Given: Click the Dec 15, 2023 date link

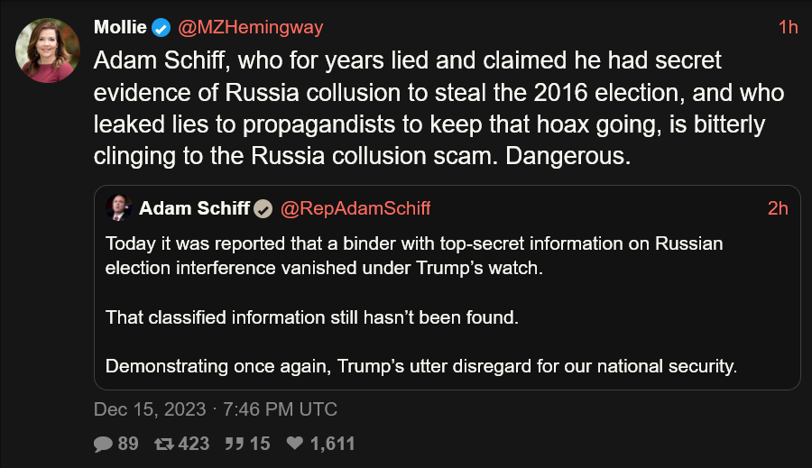Looking at the screenshot, I should (x=150, y=409).
